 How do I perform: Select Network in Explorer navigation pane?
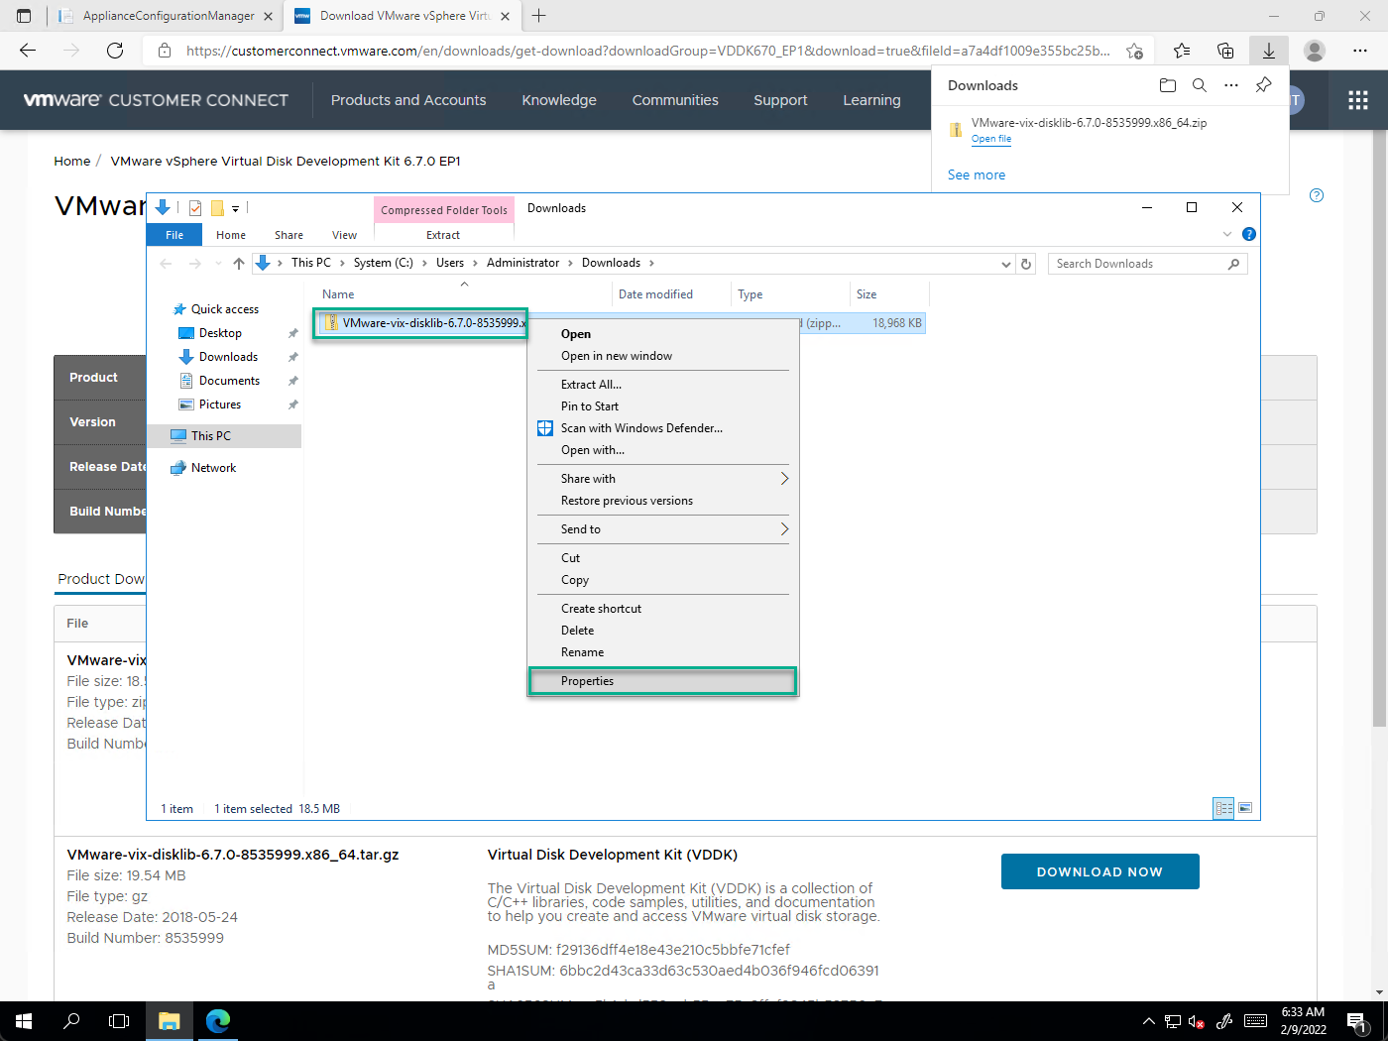pyautogui.click(x=213, y=468)
